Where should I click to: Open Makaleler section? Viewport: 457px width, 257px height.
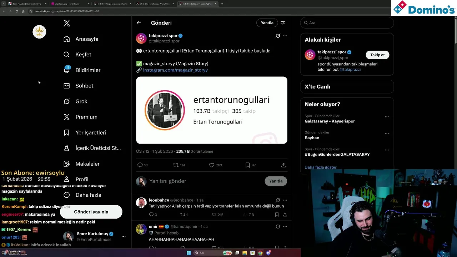(82, 164)
